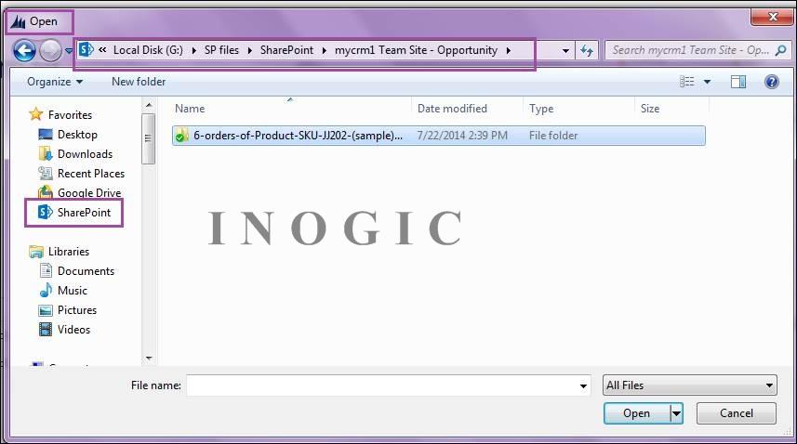The image size is (797, 444).
Task: Click the Music note icon
Action: coord(46,290)
